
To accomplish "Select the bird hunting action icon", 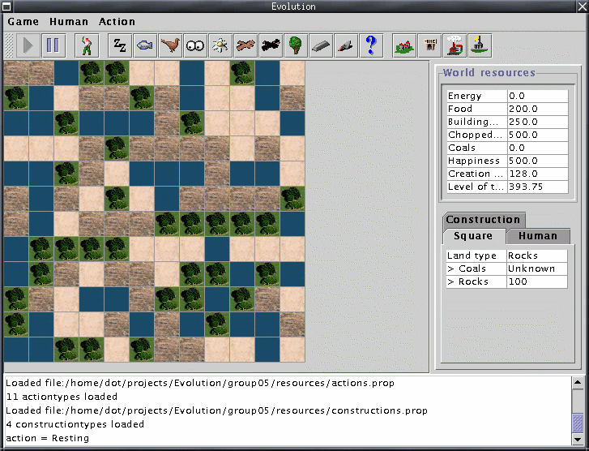I will 170,45.
